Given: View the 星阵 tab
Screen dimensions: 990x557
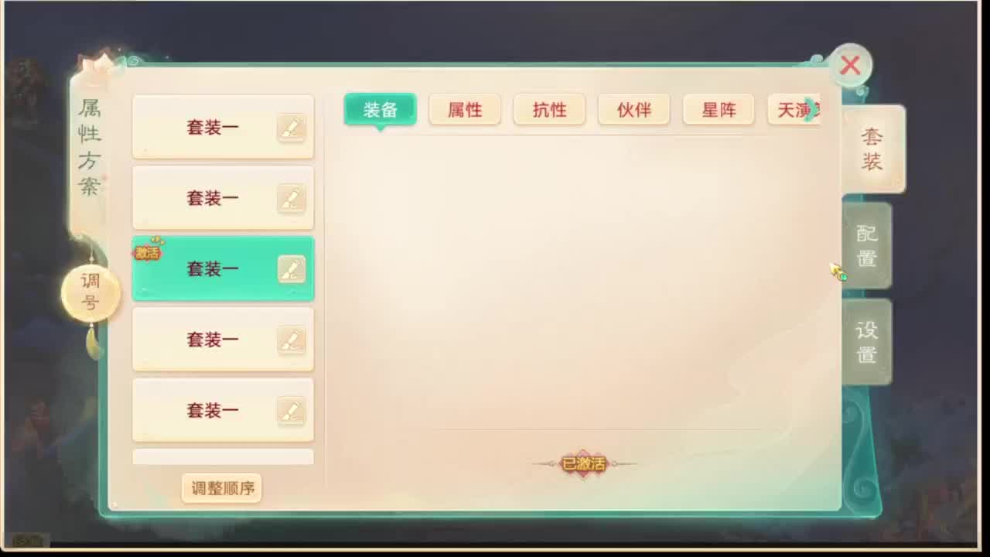Looking at the screenshot, I should [x=719, y=110].
